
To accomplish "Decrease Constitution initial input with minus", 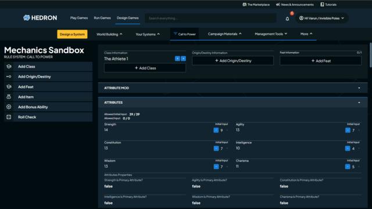I will click(x=216, y=148).
